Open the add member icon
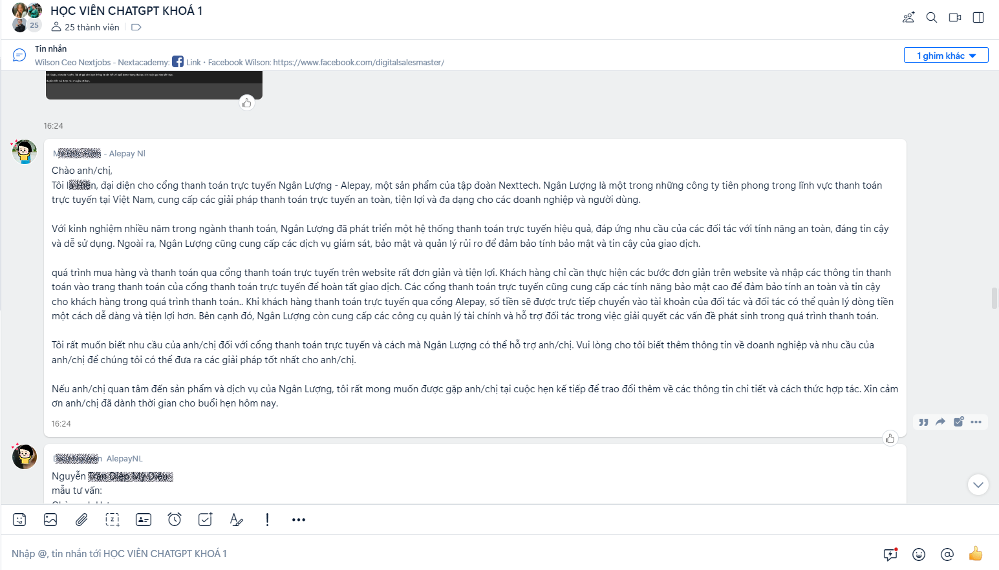The width and height of the screenshot is (999, 570). [x=908, y=17]
